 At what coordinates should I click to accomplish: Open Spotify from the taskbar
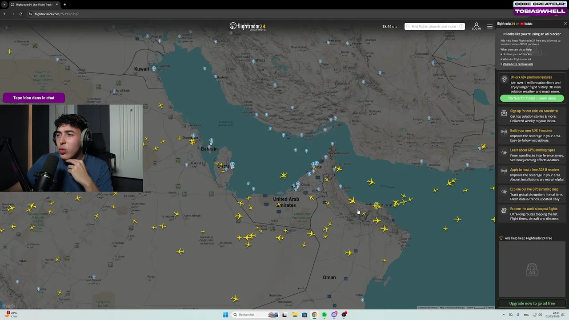point(324,315)
